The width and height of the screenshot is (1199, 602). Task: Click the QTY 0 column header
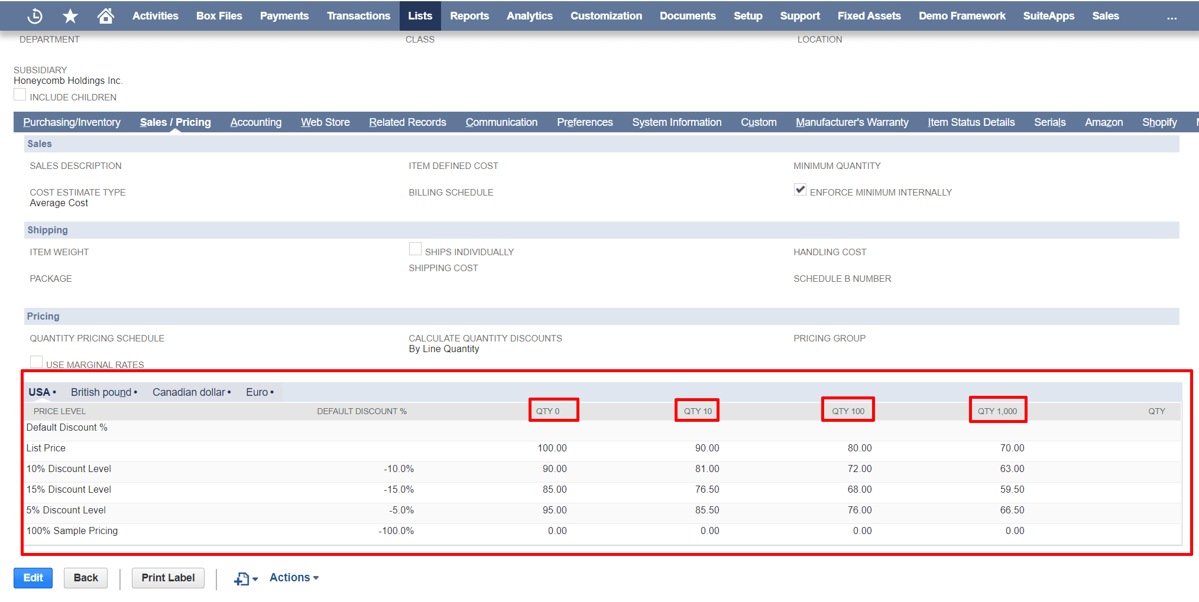coord(548,411)
